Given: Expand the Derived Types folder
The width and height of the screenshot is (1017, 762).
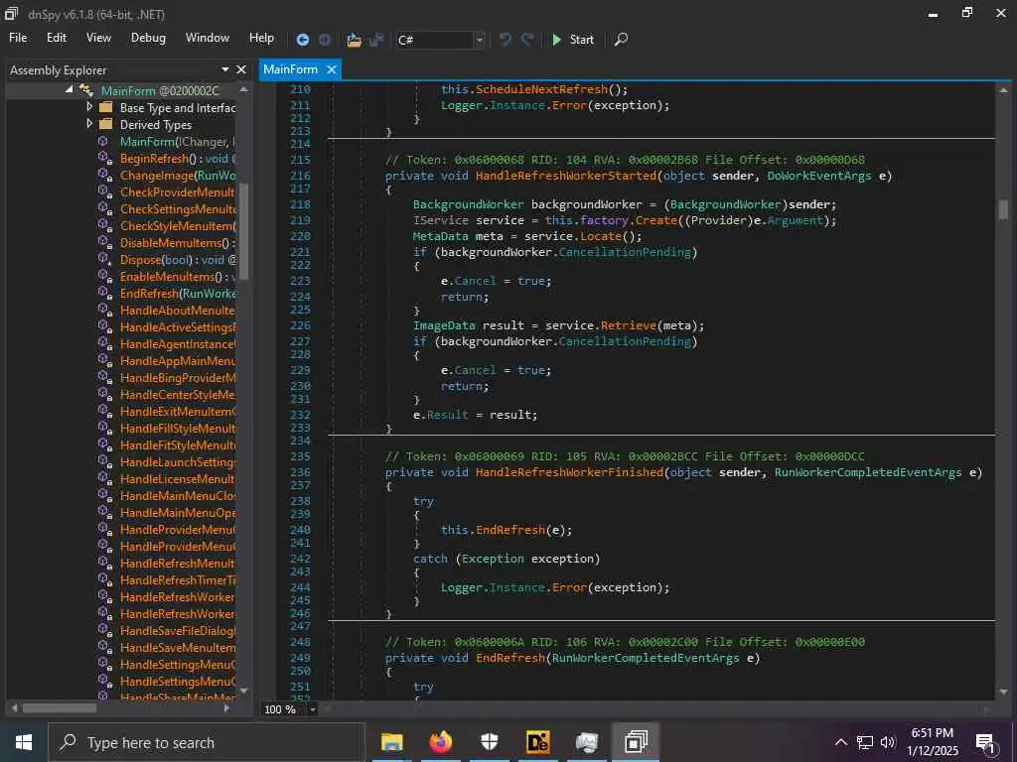Looking at the screenshot, I should click(x=89, y=124).
